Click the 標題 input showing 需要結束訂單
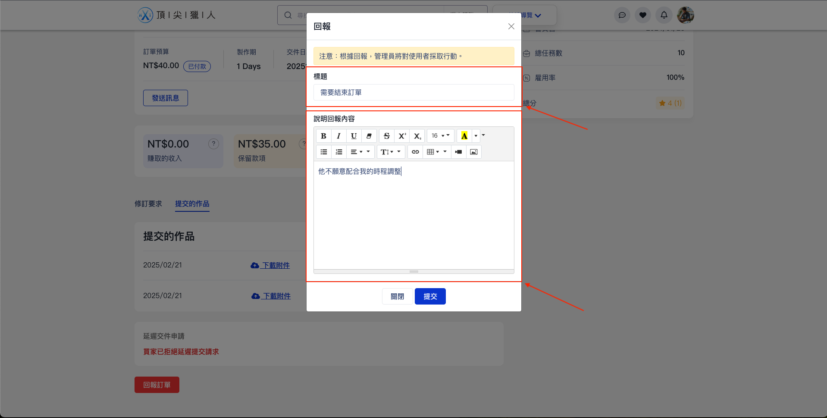 [x=413, y=92]
